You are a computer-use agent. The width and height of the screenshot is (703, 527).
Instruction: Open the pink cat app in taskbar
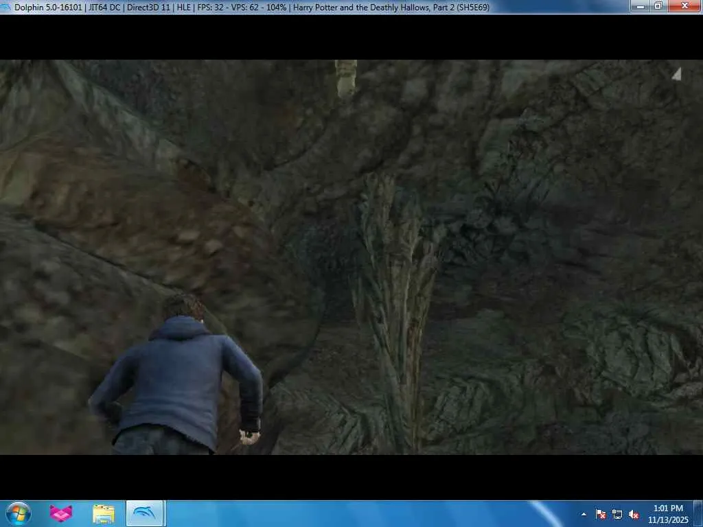(60, 513)
